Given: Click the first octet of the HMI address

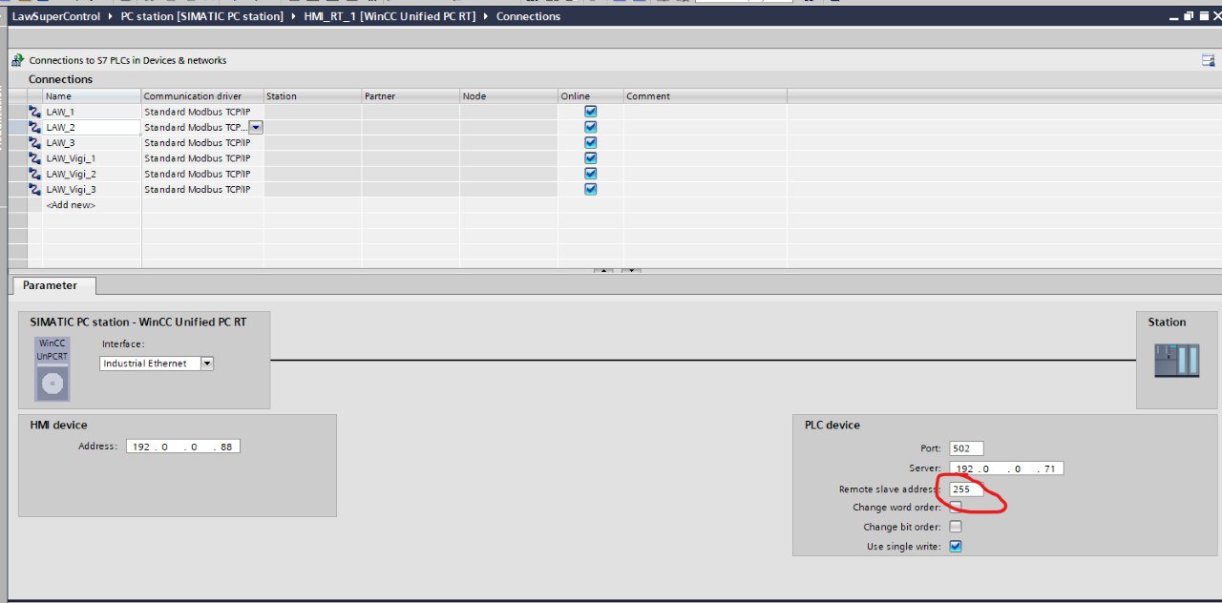Looking at the screenshot, I should 139,447.
